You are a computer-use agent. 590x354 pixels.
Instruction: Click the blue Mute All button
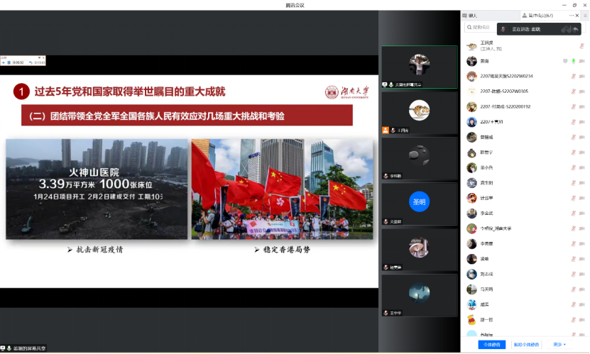(491, 345)
